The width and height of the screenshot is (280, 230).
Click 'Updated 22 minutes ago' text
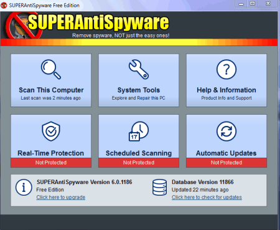click(200, 189)
